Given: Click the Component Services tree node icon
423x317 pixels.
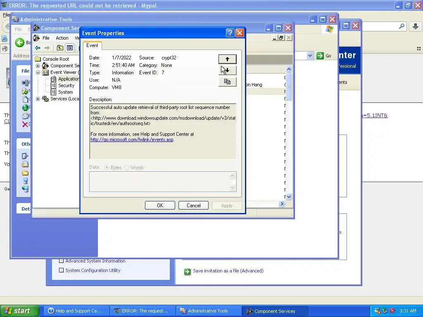Looking at the screenshot, I should (x=45, y=66).
